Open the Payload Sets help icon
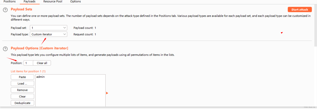 point(5,10)
